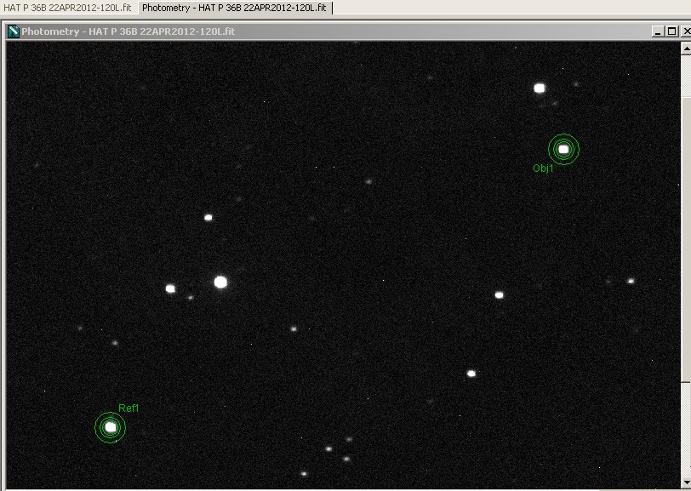The width and height of the screenshot is (691, 491).
Task: Switch to the Photometry - HAT P 36B tab
Action: (x=234, y=7)
